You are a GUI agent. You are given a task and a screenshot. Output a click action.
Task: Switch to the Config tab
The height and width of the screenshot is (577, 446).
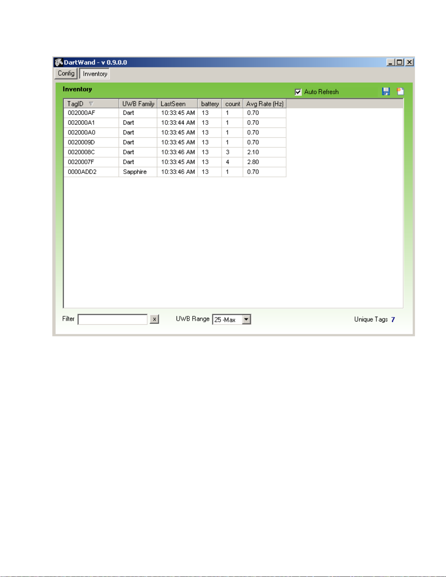66,73
